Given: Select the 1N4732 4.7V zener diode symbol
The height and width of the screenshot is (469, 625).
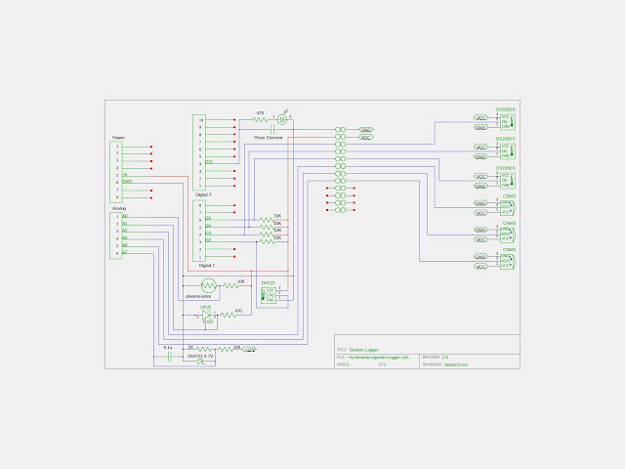Looking at the screenshot, I should 201,362.
